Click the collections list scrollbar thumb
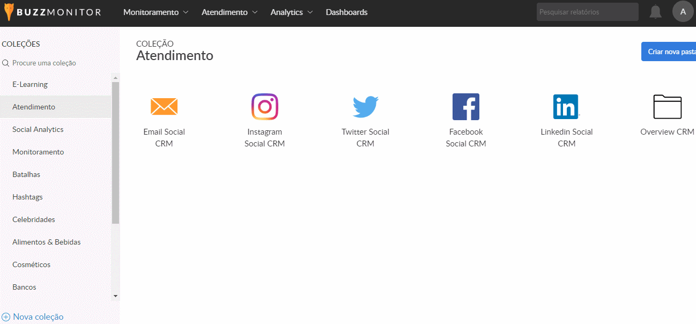696x324 pixels. [x=115, y=153]
